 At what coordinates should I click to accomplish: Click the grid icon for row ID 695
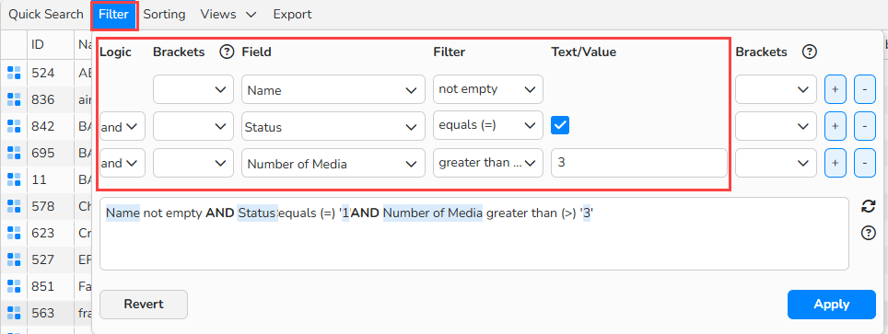coord(14,153)
